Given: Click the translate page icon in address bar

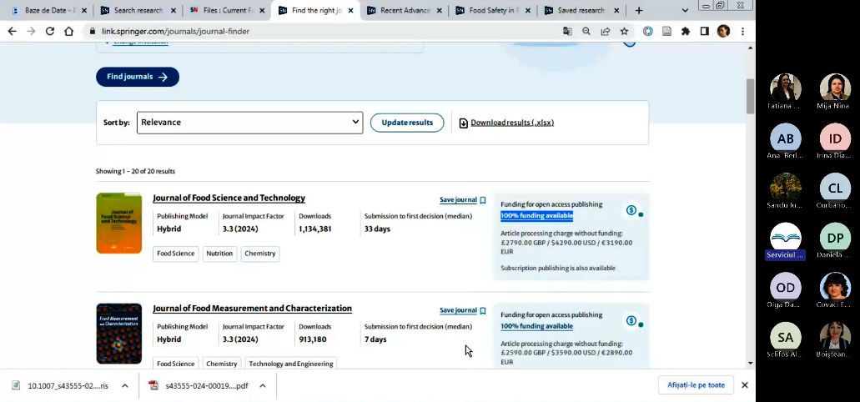Looking at the screenshot, I should click(567, 31).
